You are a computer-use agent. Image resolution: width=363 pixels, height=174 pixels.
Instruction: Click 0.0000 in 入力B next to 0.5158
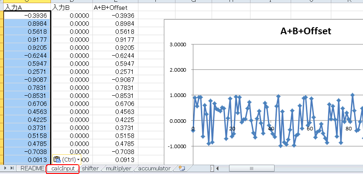(72, 135)
